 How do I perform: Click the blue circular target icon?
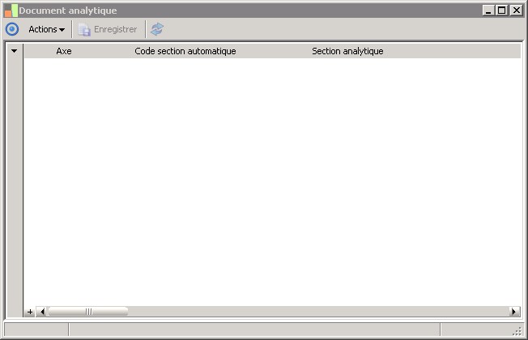[x=12, y=29]
